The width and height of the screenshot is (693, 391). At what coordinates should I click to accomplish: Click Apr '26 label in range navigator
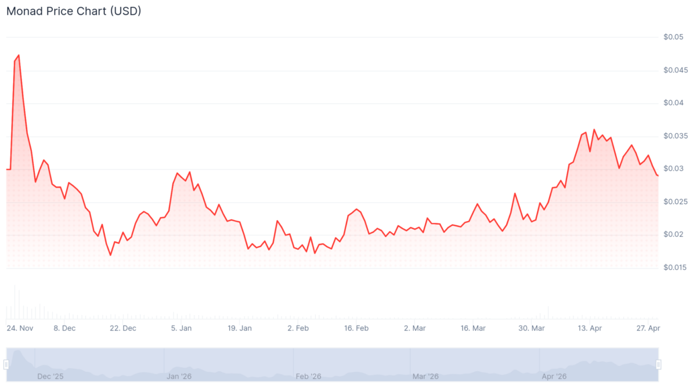[x=554, y=377]
